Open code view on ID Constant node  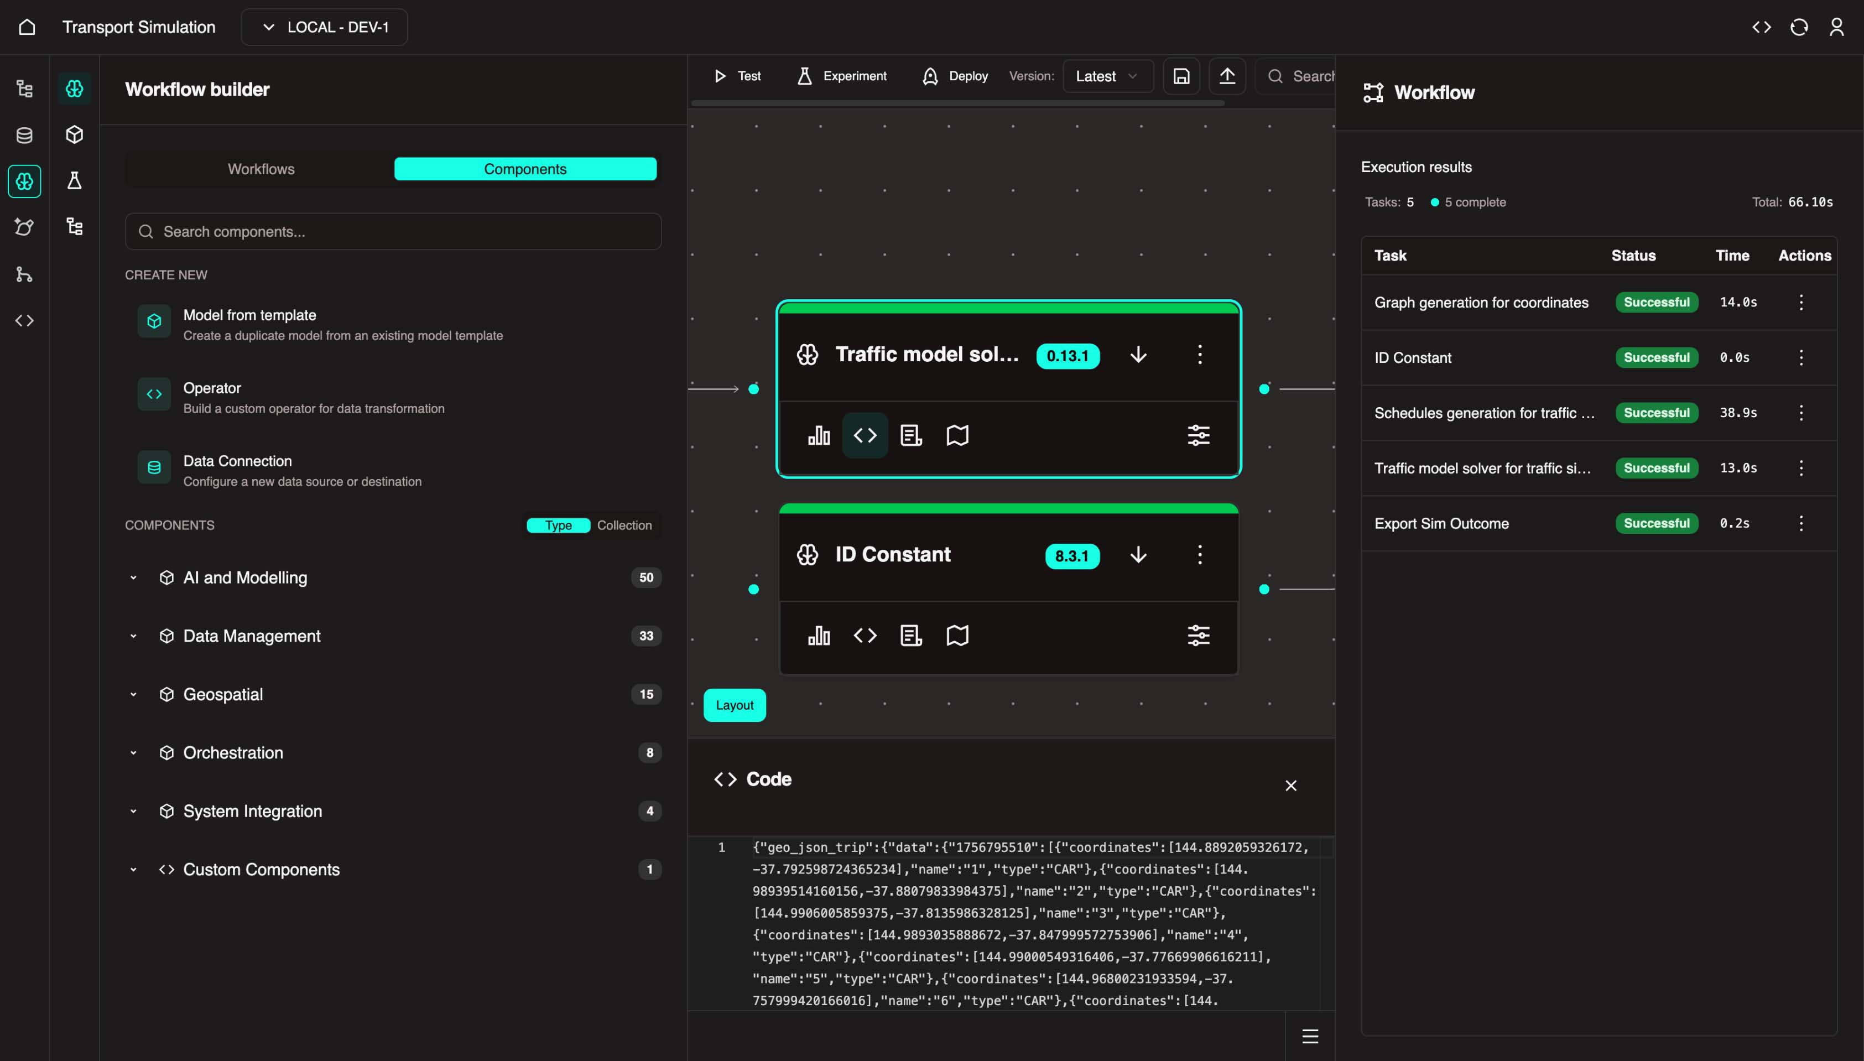[x=865, y=636]
